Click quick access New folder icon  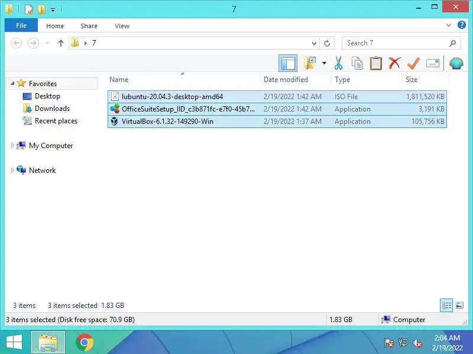[x=41, y=9]
